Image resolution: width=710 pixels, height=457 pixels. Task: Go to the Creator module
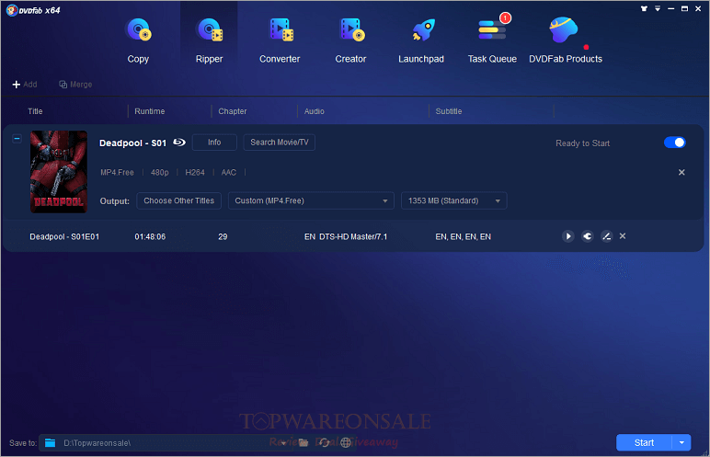350,40
